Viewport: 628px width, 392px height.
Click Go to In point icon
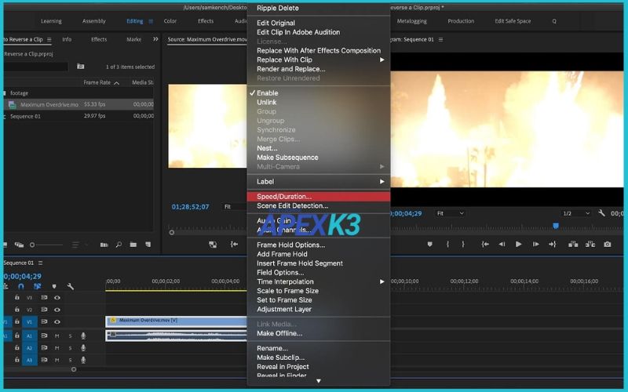click(x=484, y=245)
